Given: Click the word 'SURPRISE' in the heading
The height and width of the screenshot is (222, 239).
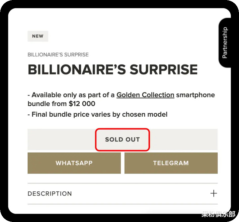Looking at the screenshot, I should click(x=164, y=70).
